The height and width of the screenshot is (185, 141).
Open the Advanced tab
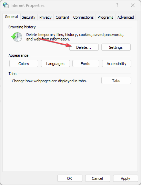[125, 17]
